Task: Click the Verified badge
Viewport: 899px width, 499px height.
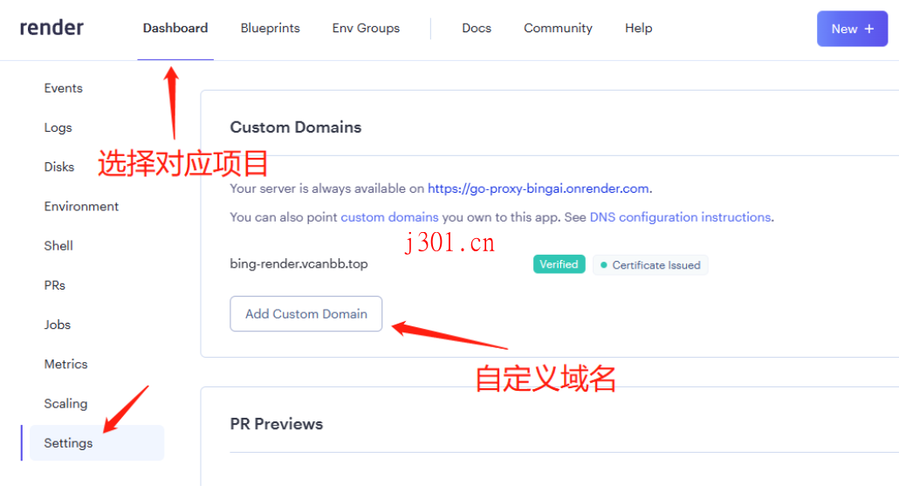Action: (559, 264)
